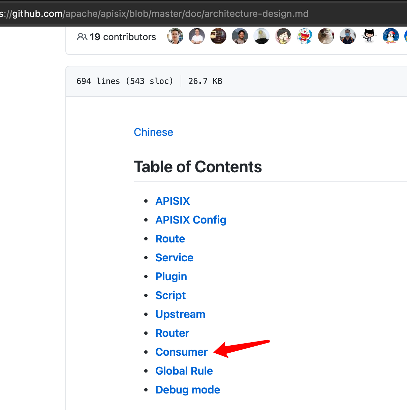The image size is (407, 410).
Task: Open the cat photo contributor avatar
Action: click(326, 36)
